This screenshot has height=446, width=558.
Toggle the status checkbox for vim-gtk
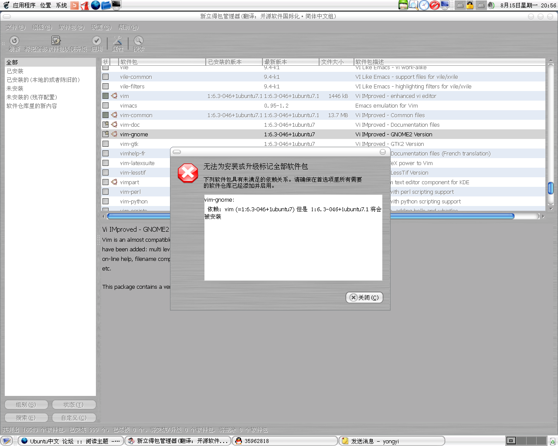tap(105, 144)
